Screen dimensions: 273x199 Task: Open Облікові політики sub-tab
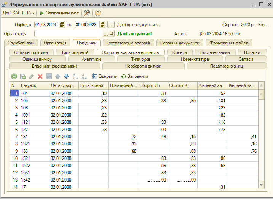pyautogui.click(x=31, y=52)
